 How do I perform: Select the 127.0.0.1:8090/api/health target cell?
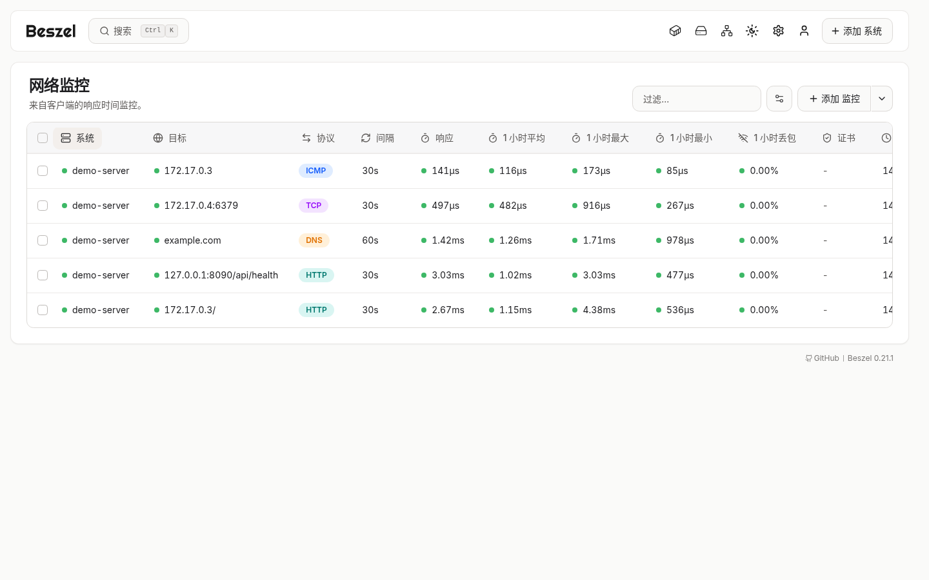[x=221, y=275]
